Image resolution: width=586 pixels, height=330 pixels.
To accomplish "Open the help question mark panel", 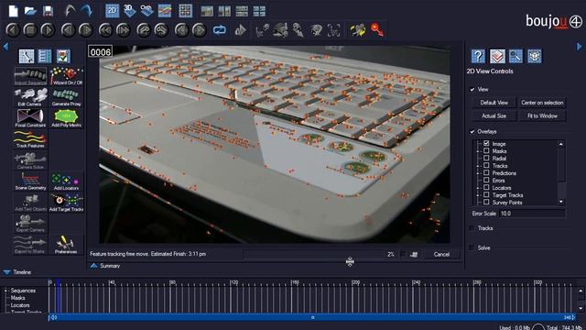I will pyautogui.click(x=478, y=56).
